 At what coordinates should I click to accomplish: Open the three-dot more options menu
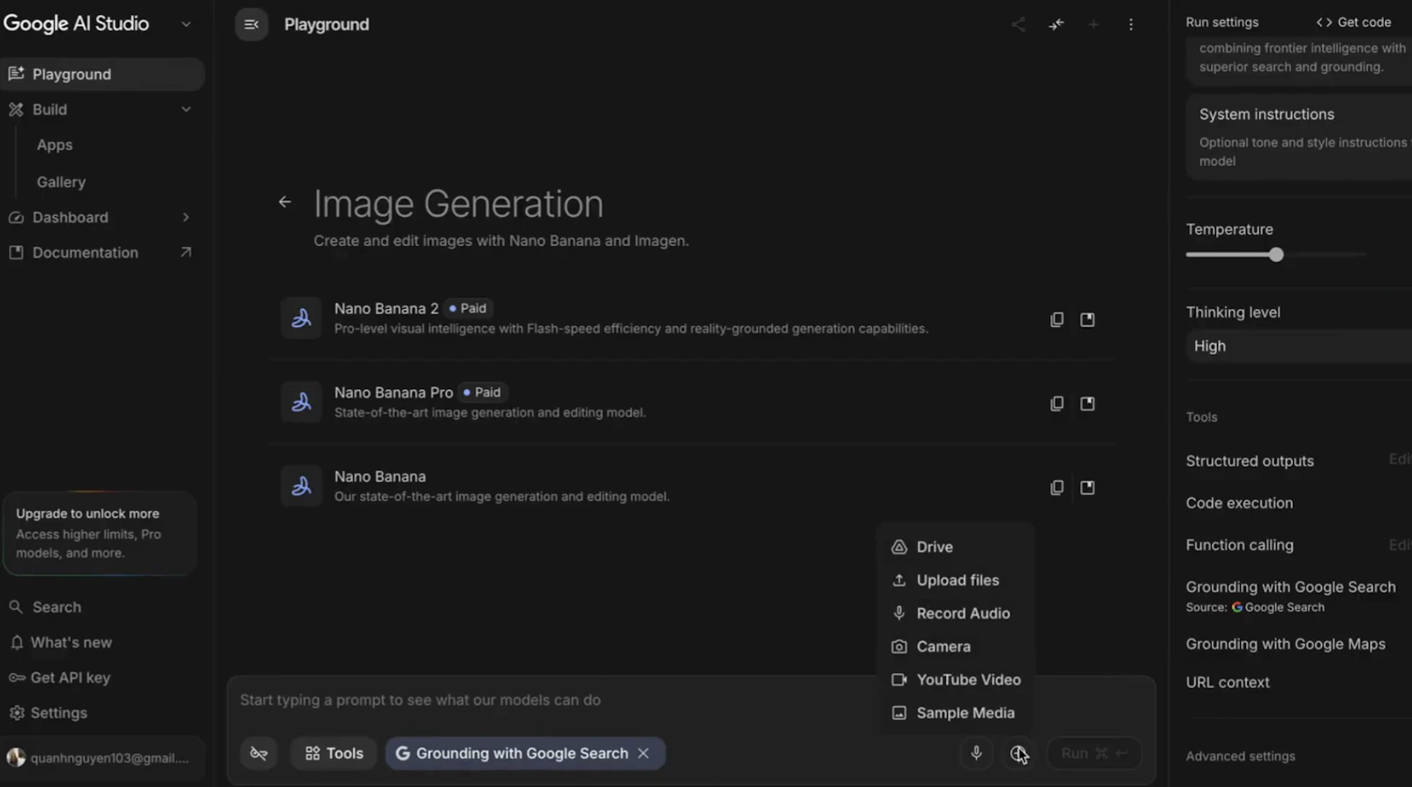[1130, 25]
